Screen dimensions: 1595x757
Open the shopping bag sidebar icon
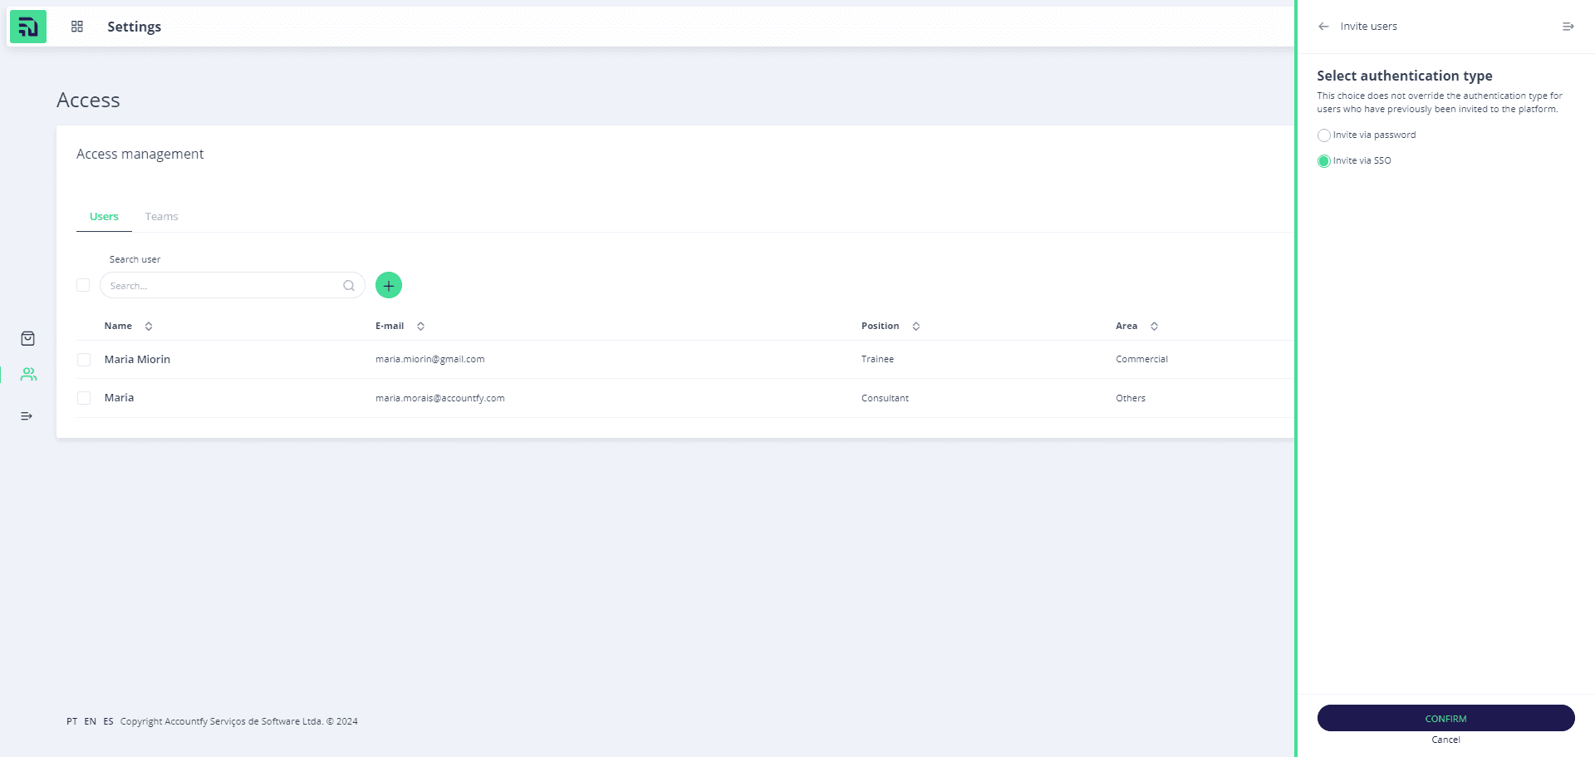(27, 338)
